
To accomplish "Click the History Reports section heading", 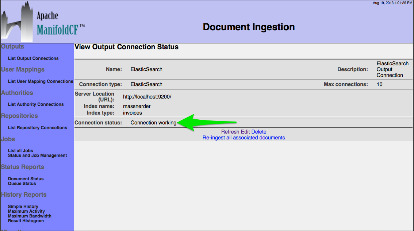I will (x=24, y=195).
